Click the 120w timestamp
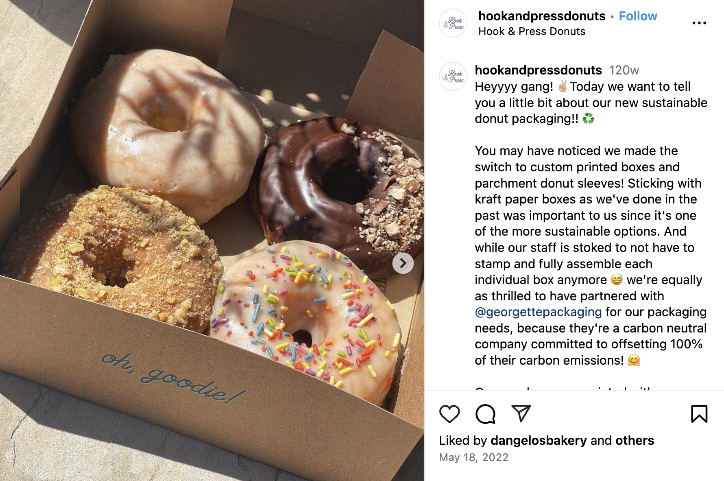The image size is (724, 481). click(624, 70)
